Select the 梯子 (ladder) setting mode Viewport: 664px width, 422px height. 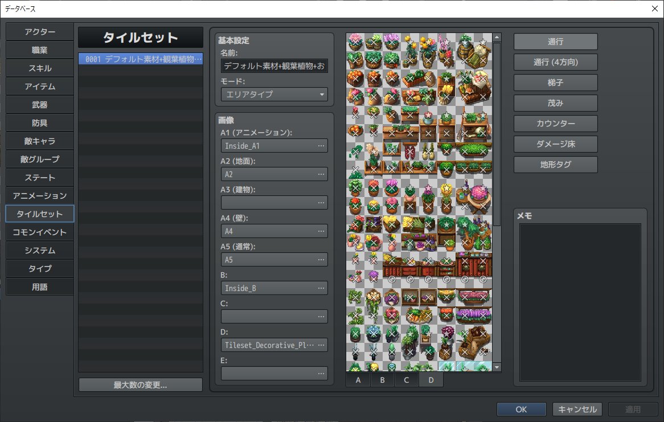[555, 82]
